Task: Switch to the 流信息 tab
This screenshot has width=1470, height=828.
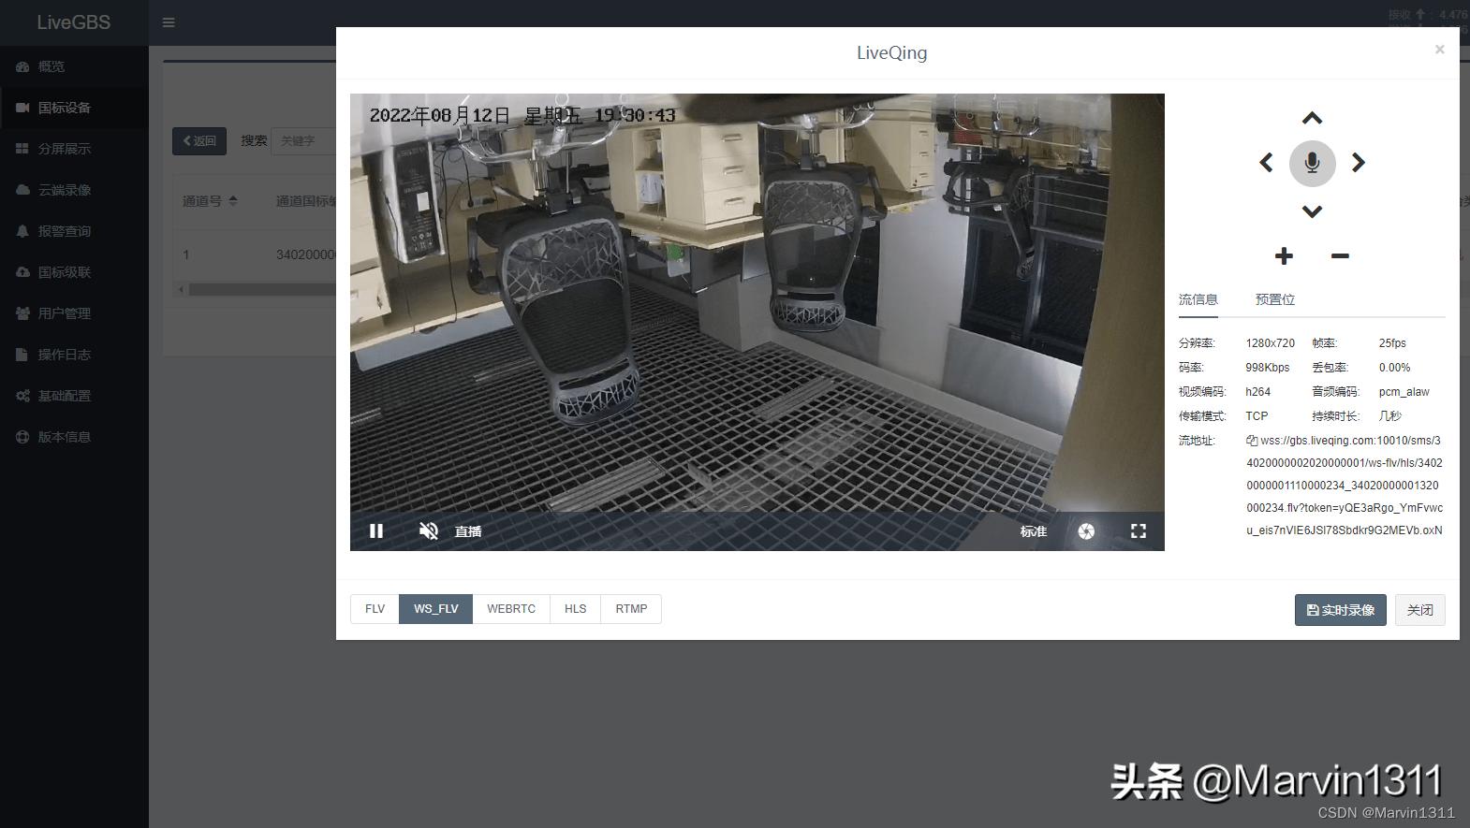Action: pyautogui.click(x=1198, y=299)
